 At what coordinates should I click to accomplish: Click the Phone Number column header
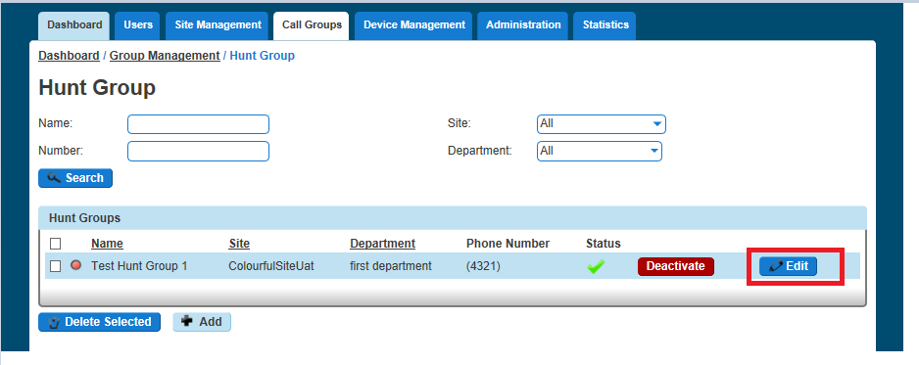[x=508, y=244]
